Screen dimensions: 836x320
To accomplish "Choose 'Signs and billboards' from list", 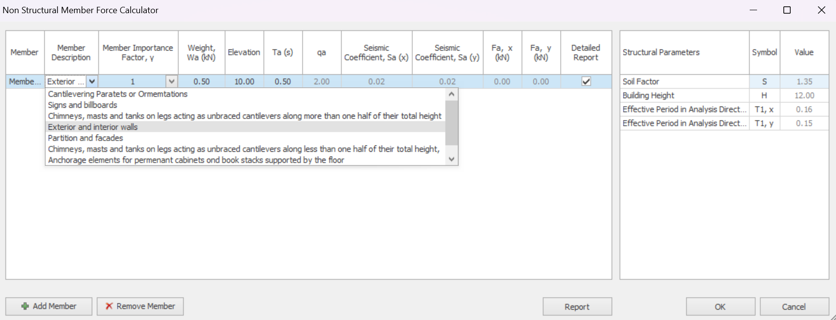I will click(82, 105).
